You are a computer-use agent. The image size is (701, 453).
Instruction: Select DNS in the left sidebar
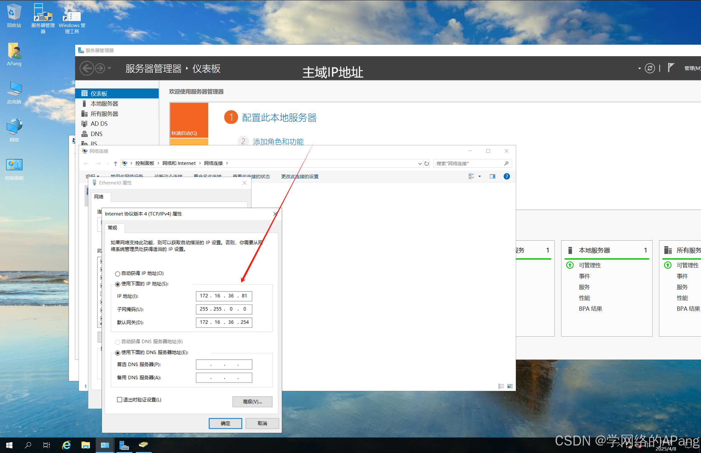96,134
